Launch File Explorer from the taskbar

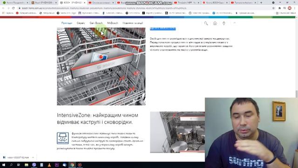click(x=27, y=165)
